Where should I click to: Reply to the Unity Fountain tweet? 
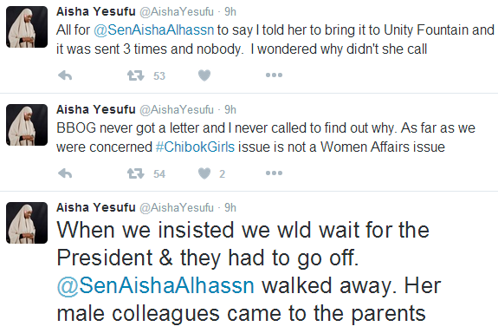[x=66, y=75]
